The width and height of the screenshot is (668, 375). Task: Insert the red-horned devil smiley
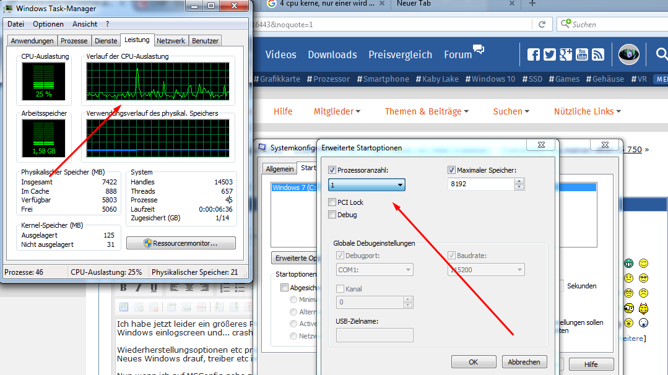tap(643, 308)
